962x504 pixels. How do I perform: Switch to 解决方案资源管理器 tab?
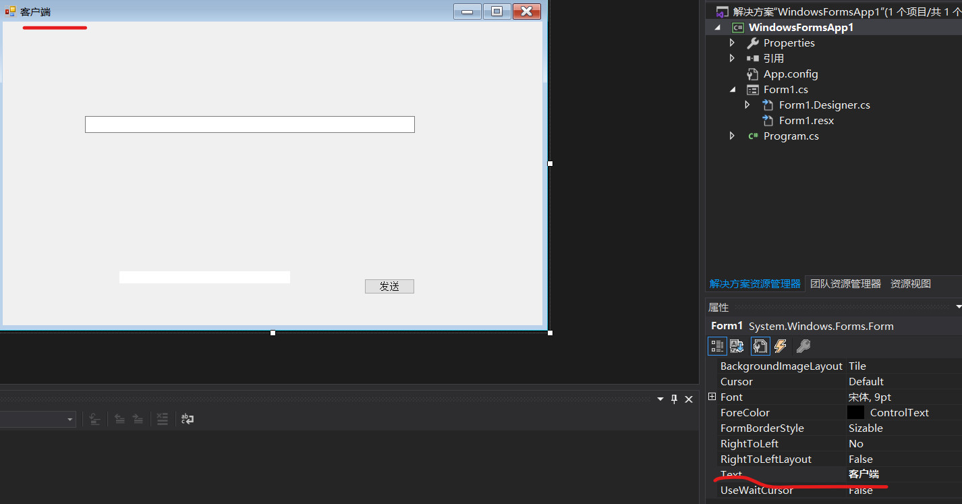coord(755,284)
